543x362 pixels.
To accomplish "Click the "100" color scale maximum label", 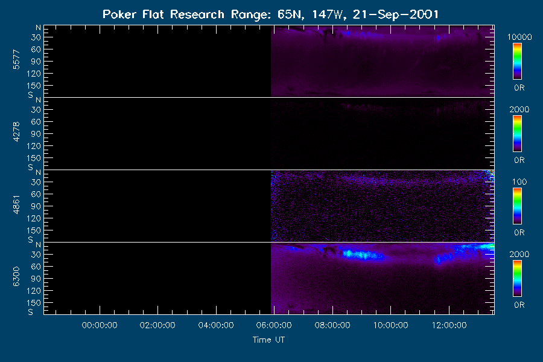I will tap(519, 182).
